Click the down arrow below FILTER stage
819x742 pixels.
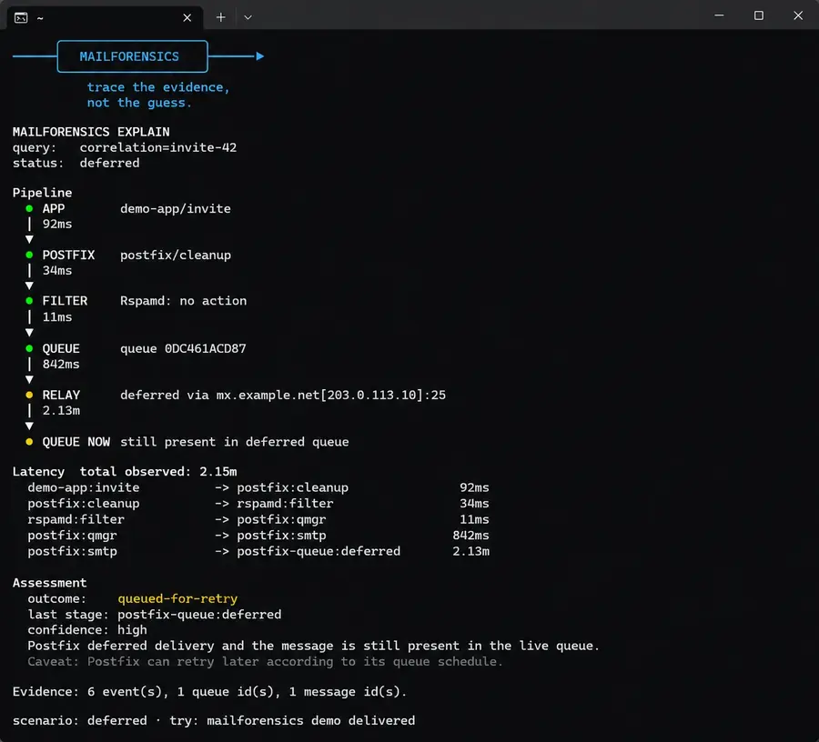pyautogui.click(x=29, y=333)
